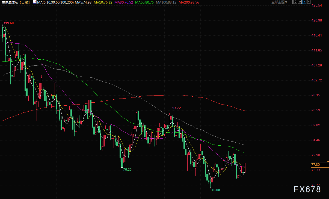329x199 pixels.
Task: Select the MA60:80.75 value
Action: point(144,2)
